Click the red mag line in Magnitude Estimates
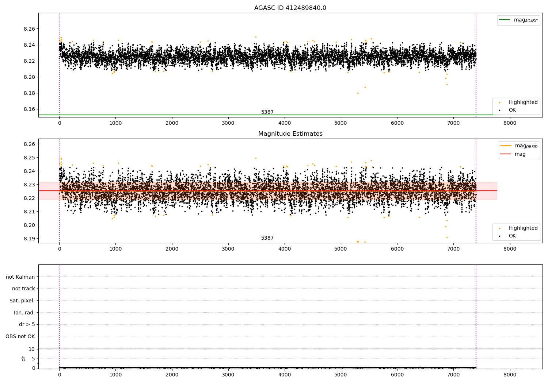 [x=267, y=191]
